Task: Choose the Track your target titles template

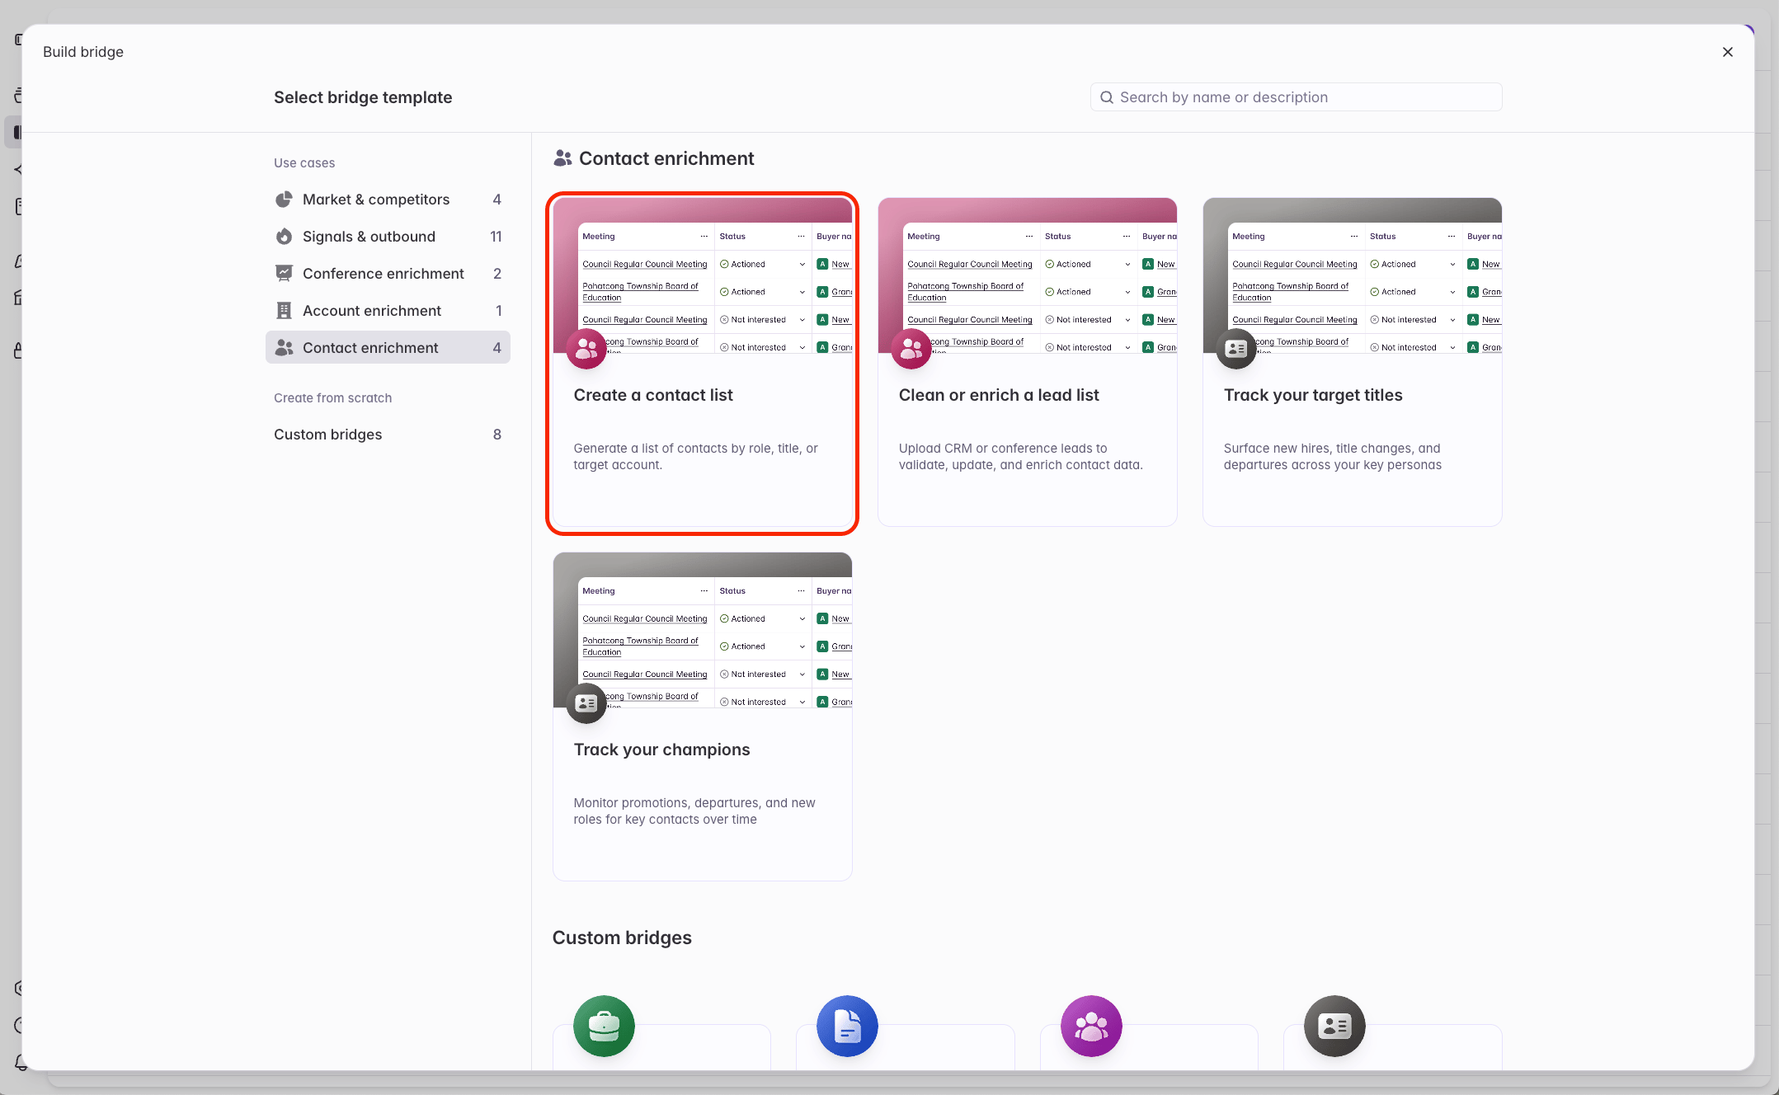Action: coord(1353,362)
